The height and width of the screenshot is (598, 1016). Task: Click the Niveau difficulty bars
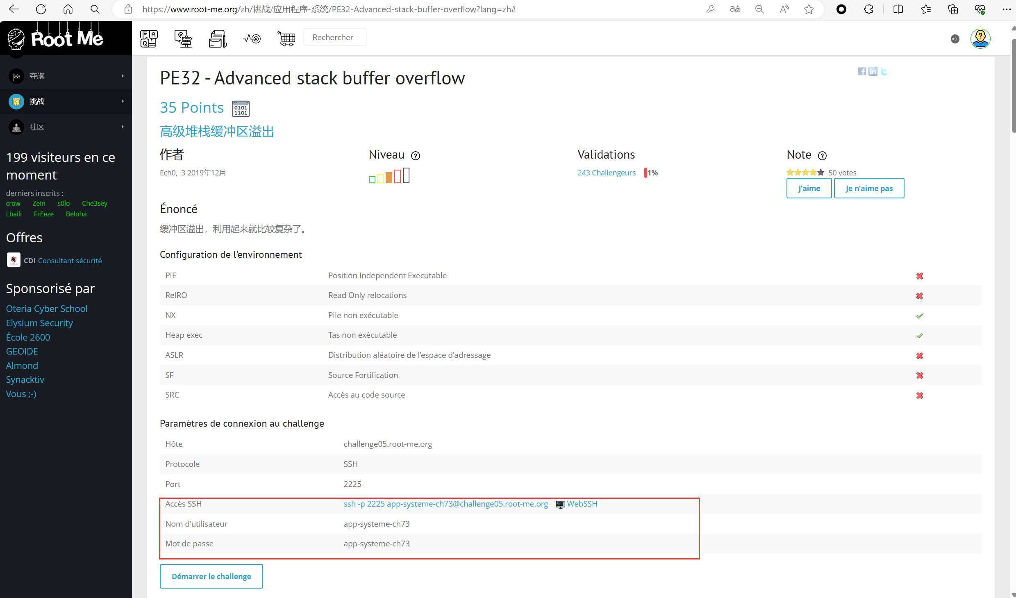click(389, 175)
